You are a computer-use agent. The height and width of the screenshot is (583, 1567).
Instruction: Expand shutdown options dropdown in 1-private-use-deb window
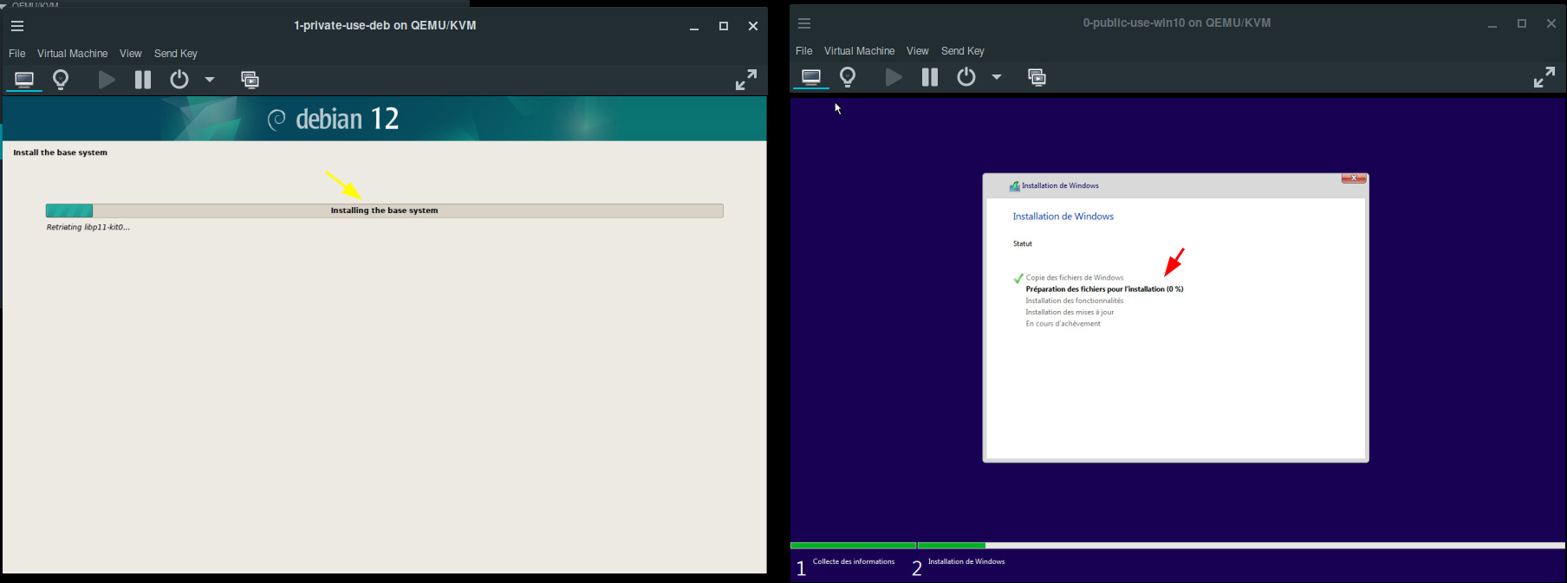tap(210, 80)
